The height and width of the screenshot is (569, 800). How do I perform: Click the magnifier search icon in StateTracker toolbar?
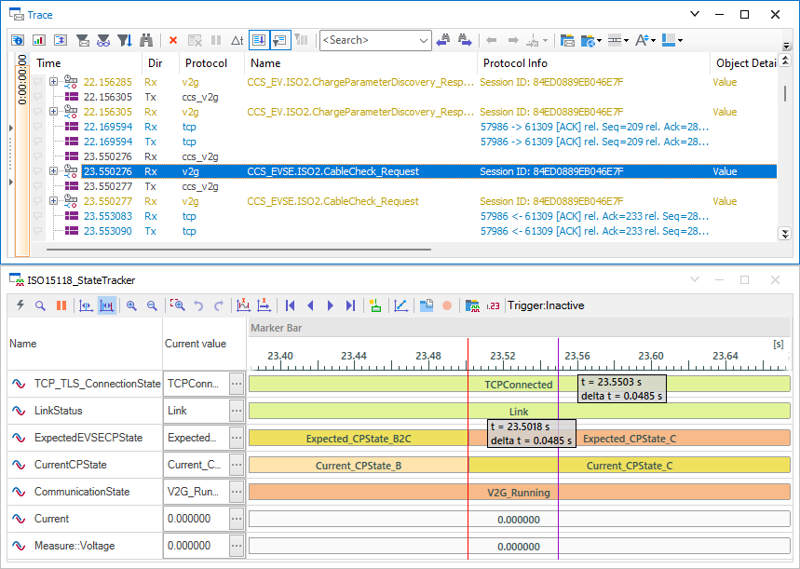40,305
